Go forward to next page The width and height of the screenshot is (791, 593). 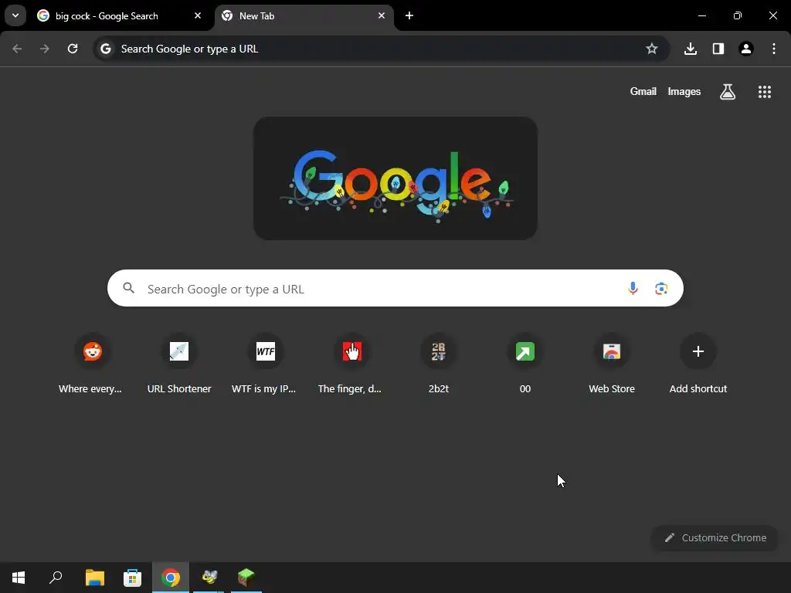[x=44, y=49]
